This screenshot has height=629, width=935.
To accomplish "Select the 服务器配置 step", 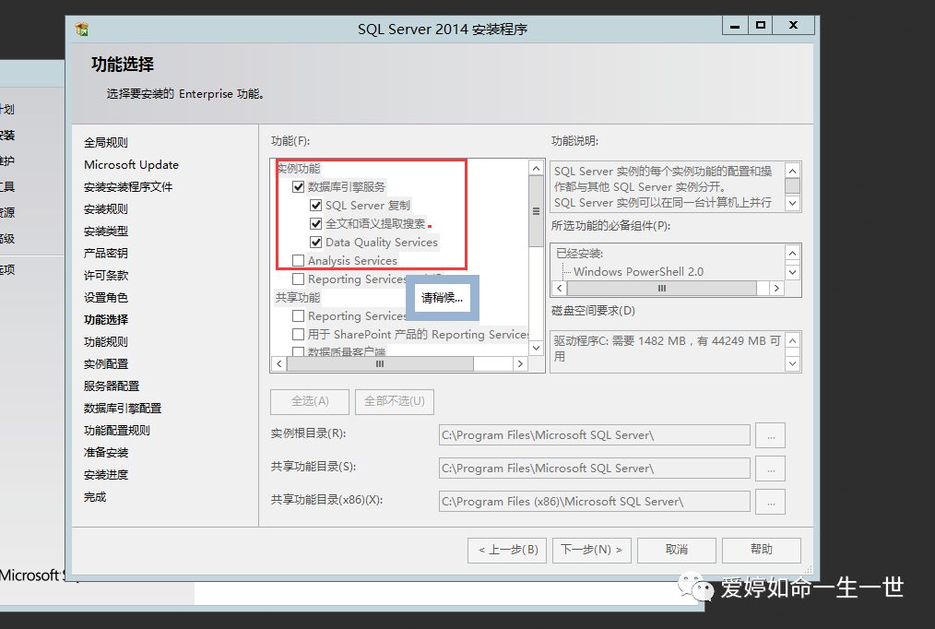I will (112, 386).
